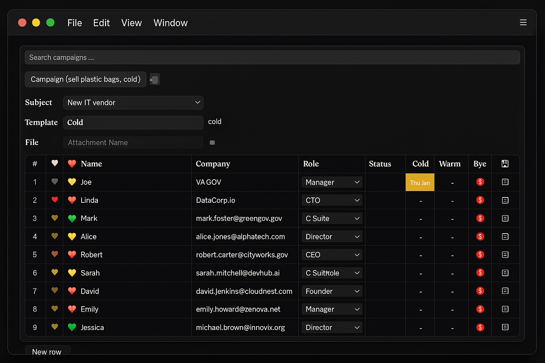Image resolution: width=545 pixels, height=363 pixels.
Task: Click the dollar Bye icon for Robert
Action: [x=480, y=255]
